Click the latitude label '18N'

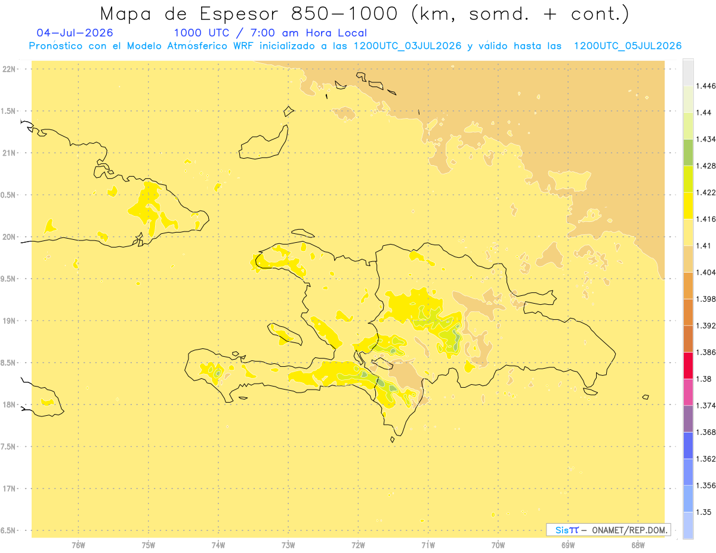coord(8,404)
